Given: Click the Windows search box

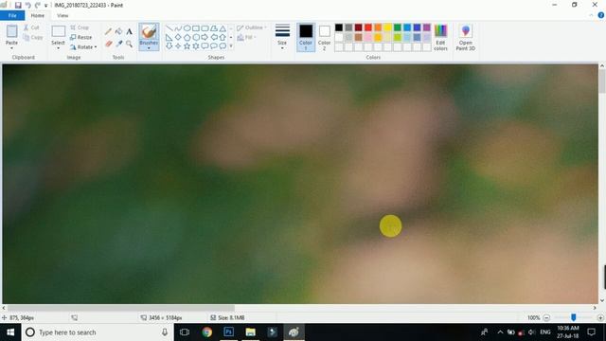Looking at the screenshot, I should coord(97,332).
